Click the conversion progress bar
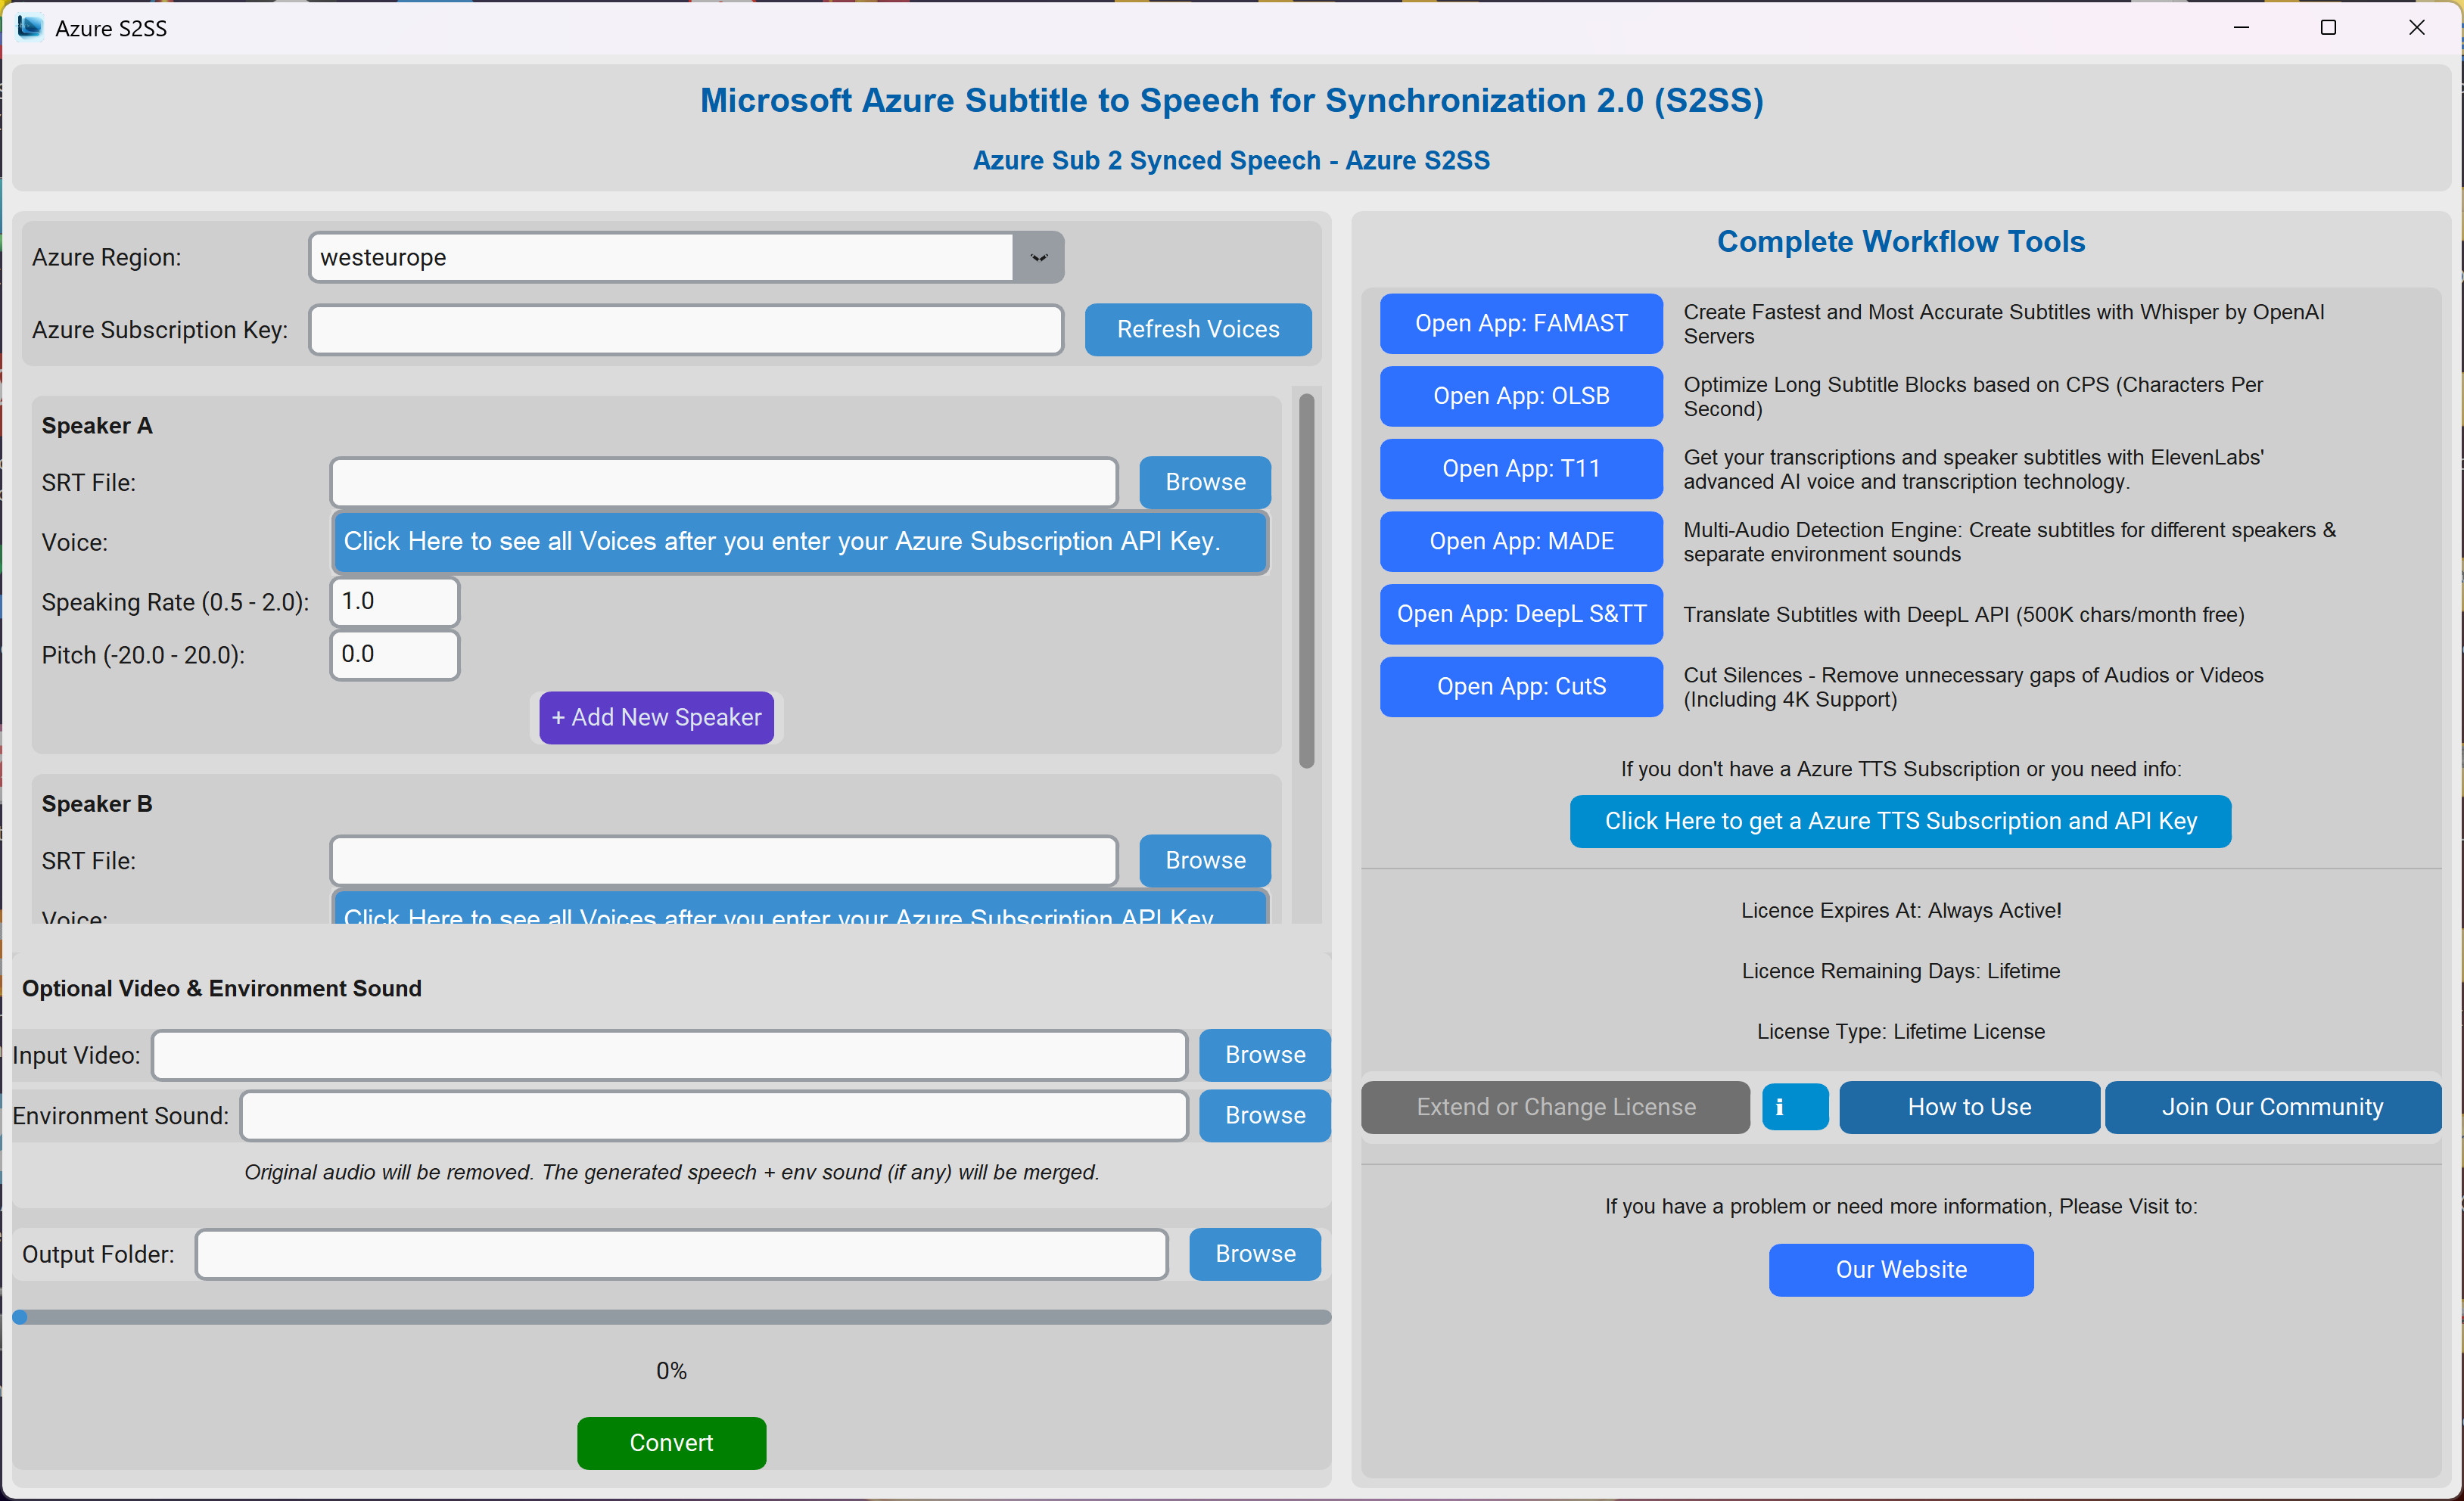The height and width of the screenshot is (1501, 2464). 671,1317
